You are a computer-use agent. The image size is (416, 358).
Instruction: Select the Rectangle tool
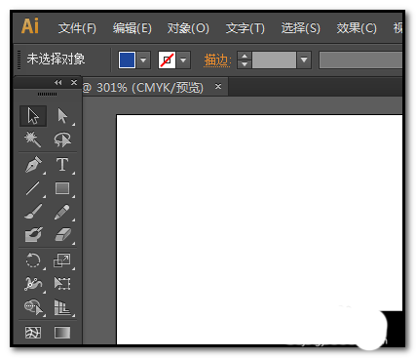[62, 188]
